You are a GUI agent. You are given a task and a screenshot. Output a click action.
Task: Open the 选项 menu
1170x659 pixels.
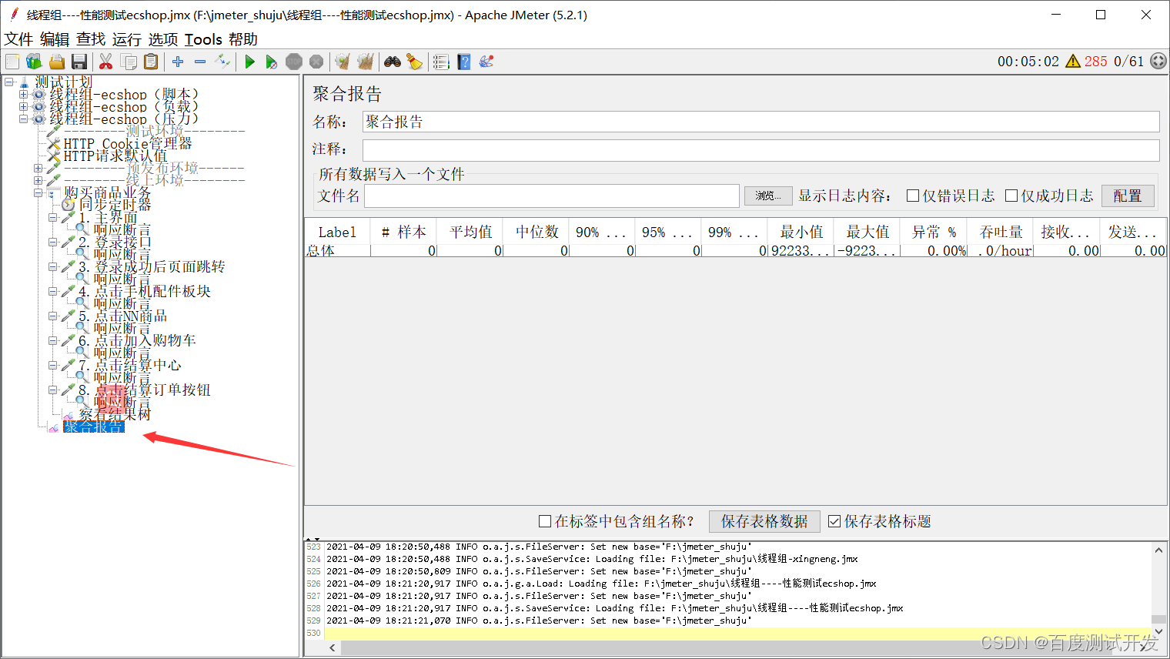[x=163, y=39]
